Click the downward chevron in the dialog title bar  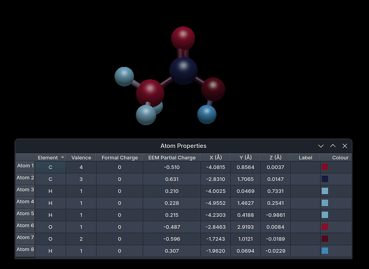321,146
